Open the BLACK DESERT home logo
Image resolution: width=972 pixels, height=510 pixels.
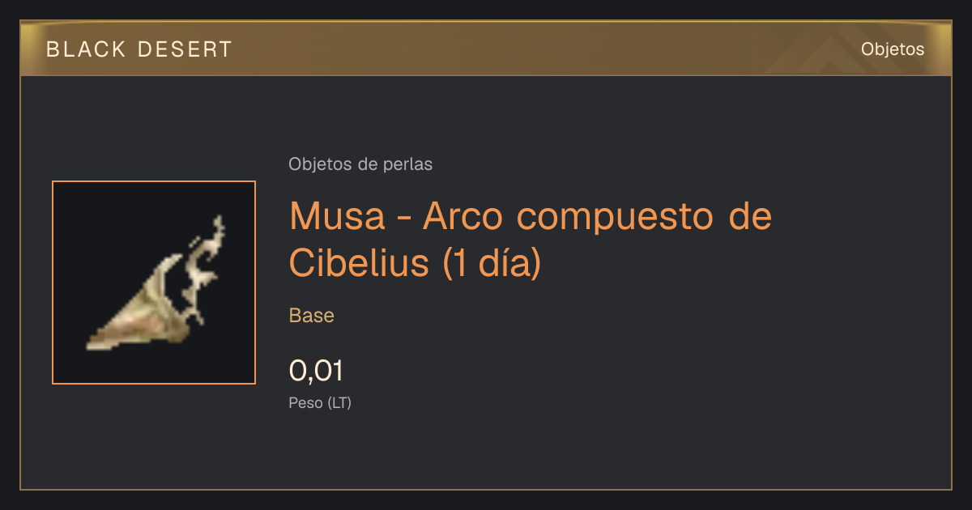[x=139, y=49]
